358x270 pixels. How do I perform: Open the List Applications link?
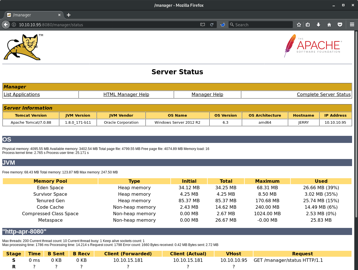22,94
